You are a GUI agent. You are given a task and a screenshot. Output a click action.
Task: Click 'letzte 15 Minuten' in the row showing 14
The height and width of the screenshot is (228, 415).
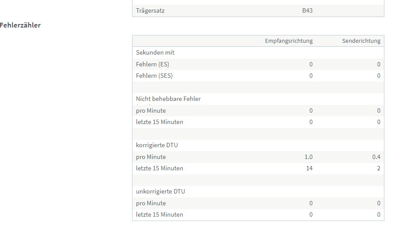tap(160, 168)
